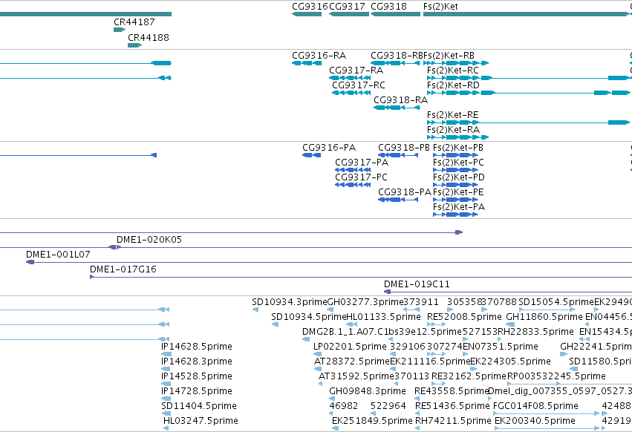
Task: Click the CG9318 gene bar
Action: pyautogui.click(x=395, y=14)
